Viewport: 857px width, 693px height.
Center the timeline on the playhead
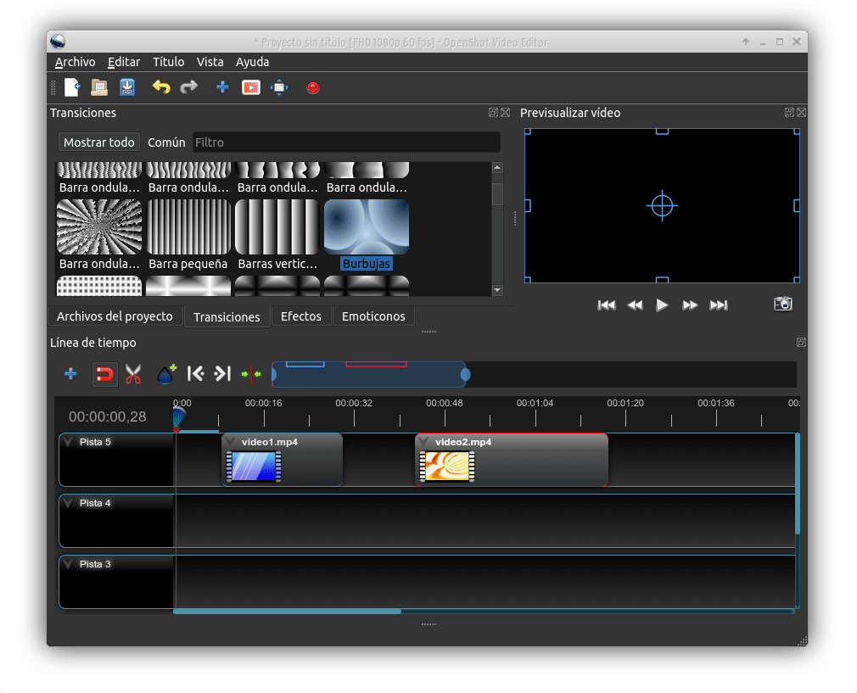click(x=250, y=373)
